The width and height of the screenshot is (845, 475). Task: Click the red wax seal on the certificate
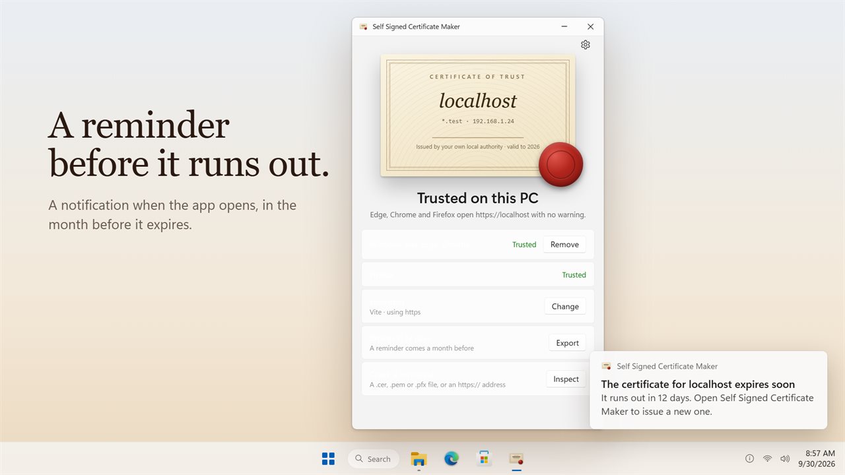[x=561, y=164]
